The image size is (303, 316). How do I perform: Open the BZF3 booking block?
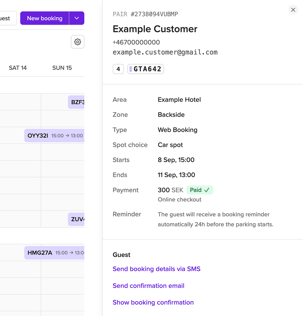pos(76,102)
